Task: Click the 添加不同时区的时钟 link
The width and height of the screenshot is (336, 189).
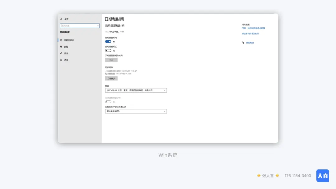Action: coord(250,34)
